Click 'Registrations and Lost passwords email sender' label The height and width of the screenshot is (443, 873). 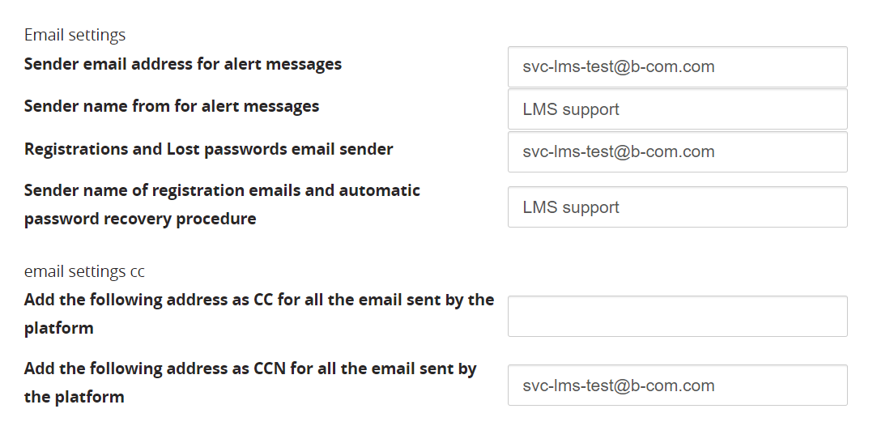209,149
